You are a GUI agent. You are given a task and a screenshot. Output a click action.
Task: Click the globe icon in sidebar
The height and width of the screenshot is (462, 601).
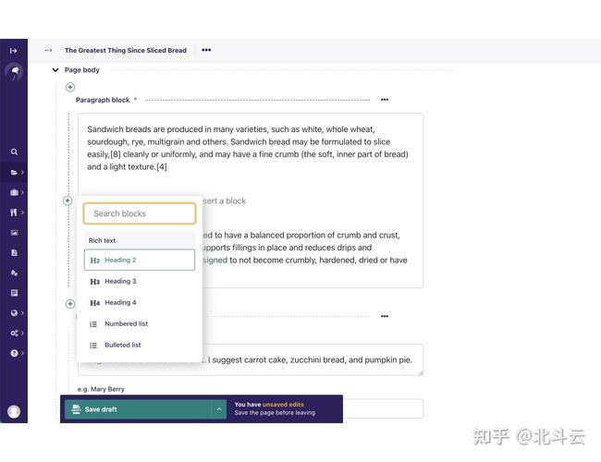14,313
